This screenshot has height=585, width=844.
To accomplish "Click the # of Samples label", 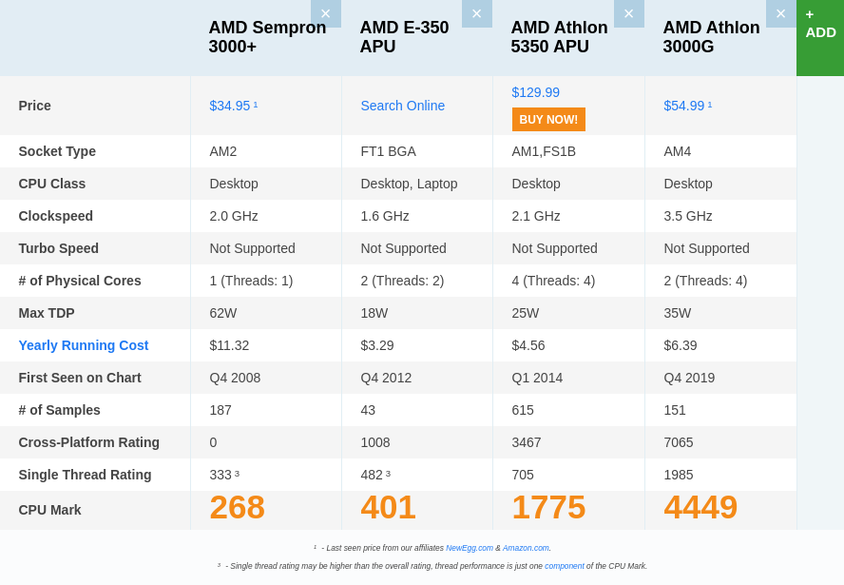I will [x=59, y=410].
